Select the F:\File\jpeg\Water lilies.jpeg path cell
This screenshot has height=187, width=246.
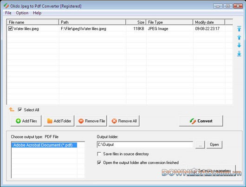click(x=84, y=29)
